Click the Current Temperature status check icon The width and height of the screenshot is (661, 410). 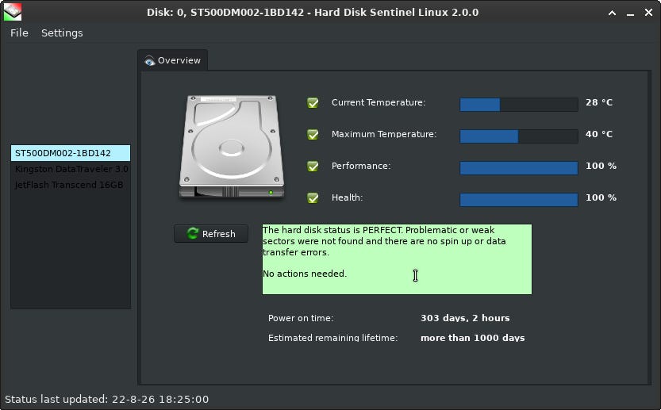[x=313, y=102]
